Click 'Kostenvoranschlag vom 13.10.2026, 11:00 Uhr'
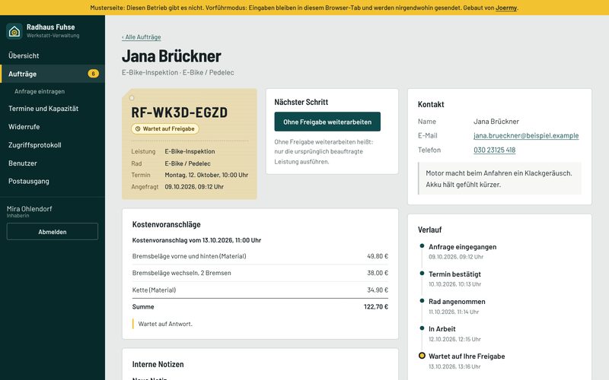The width and height of the screenshot is (609, 380). (196, 240)
